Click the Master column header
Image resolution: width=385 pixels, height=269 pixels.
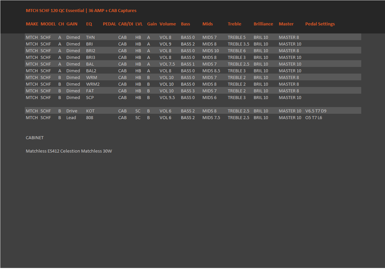pos(286,24)
